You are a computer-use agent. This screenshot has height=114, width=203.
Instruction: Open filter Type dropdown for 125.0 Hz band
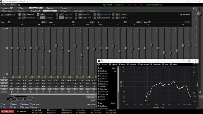click(64, 77)
